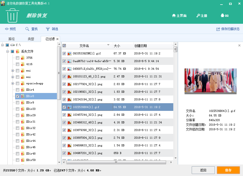This screenshot has width=243, height=176.
Task: Select the $Dir20 tree item
Action: click(31, 109)
